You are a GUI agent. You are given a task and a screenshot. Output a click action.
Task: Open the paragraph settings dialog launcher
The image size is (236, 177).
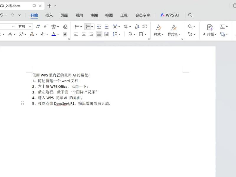tap(149, 39)
